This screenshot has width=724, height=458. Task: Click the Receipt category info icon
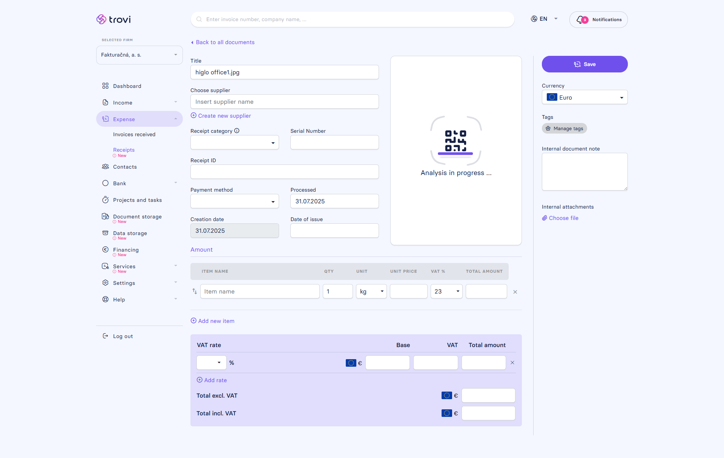point(237,131)
